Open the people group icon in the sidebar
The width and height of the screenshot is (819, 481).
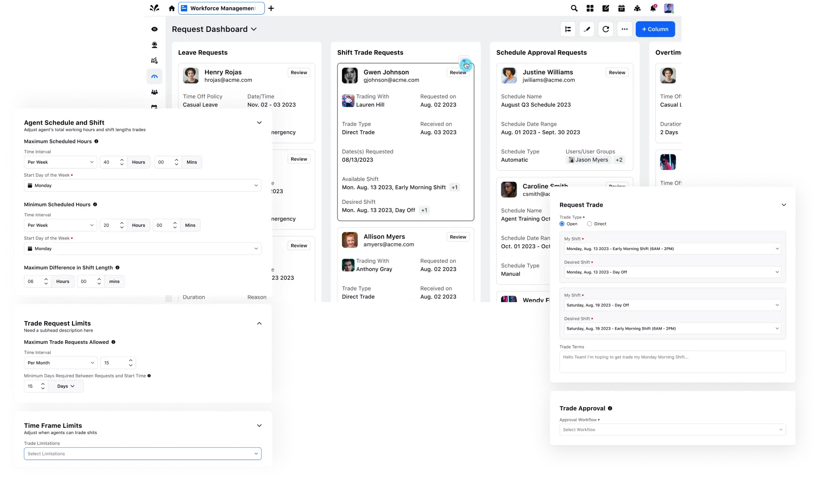tap(155, 92)
